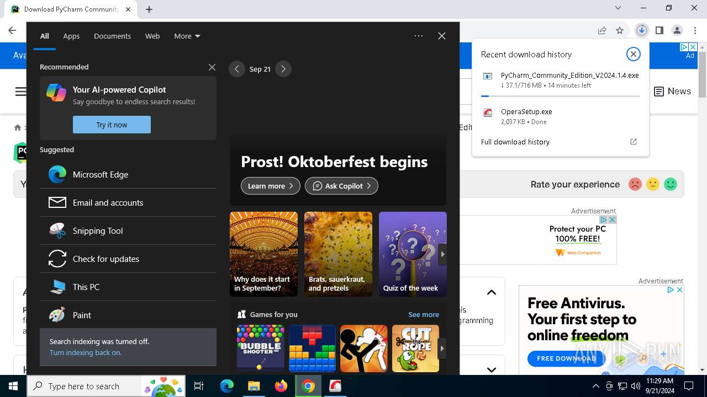Open the notification center icon
The image size is (707, 397).
click(x=689, y=386)
